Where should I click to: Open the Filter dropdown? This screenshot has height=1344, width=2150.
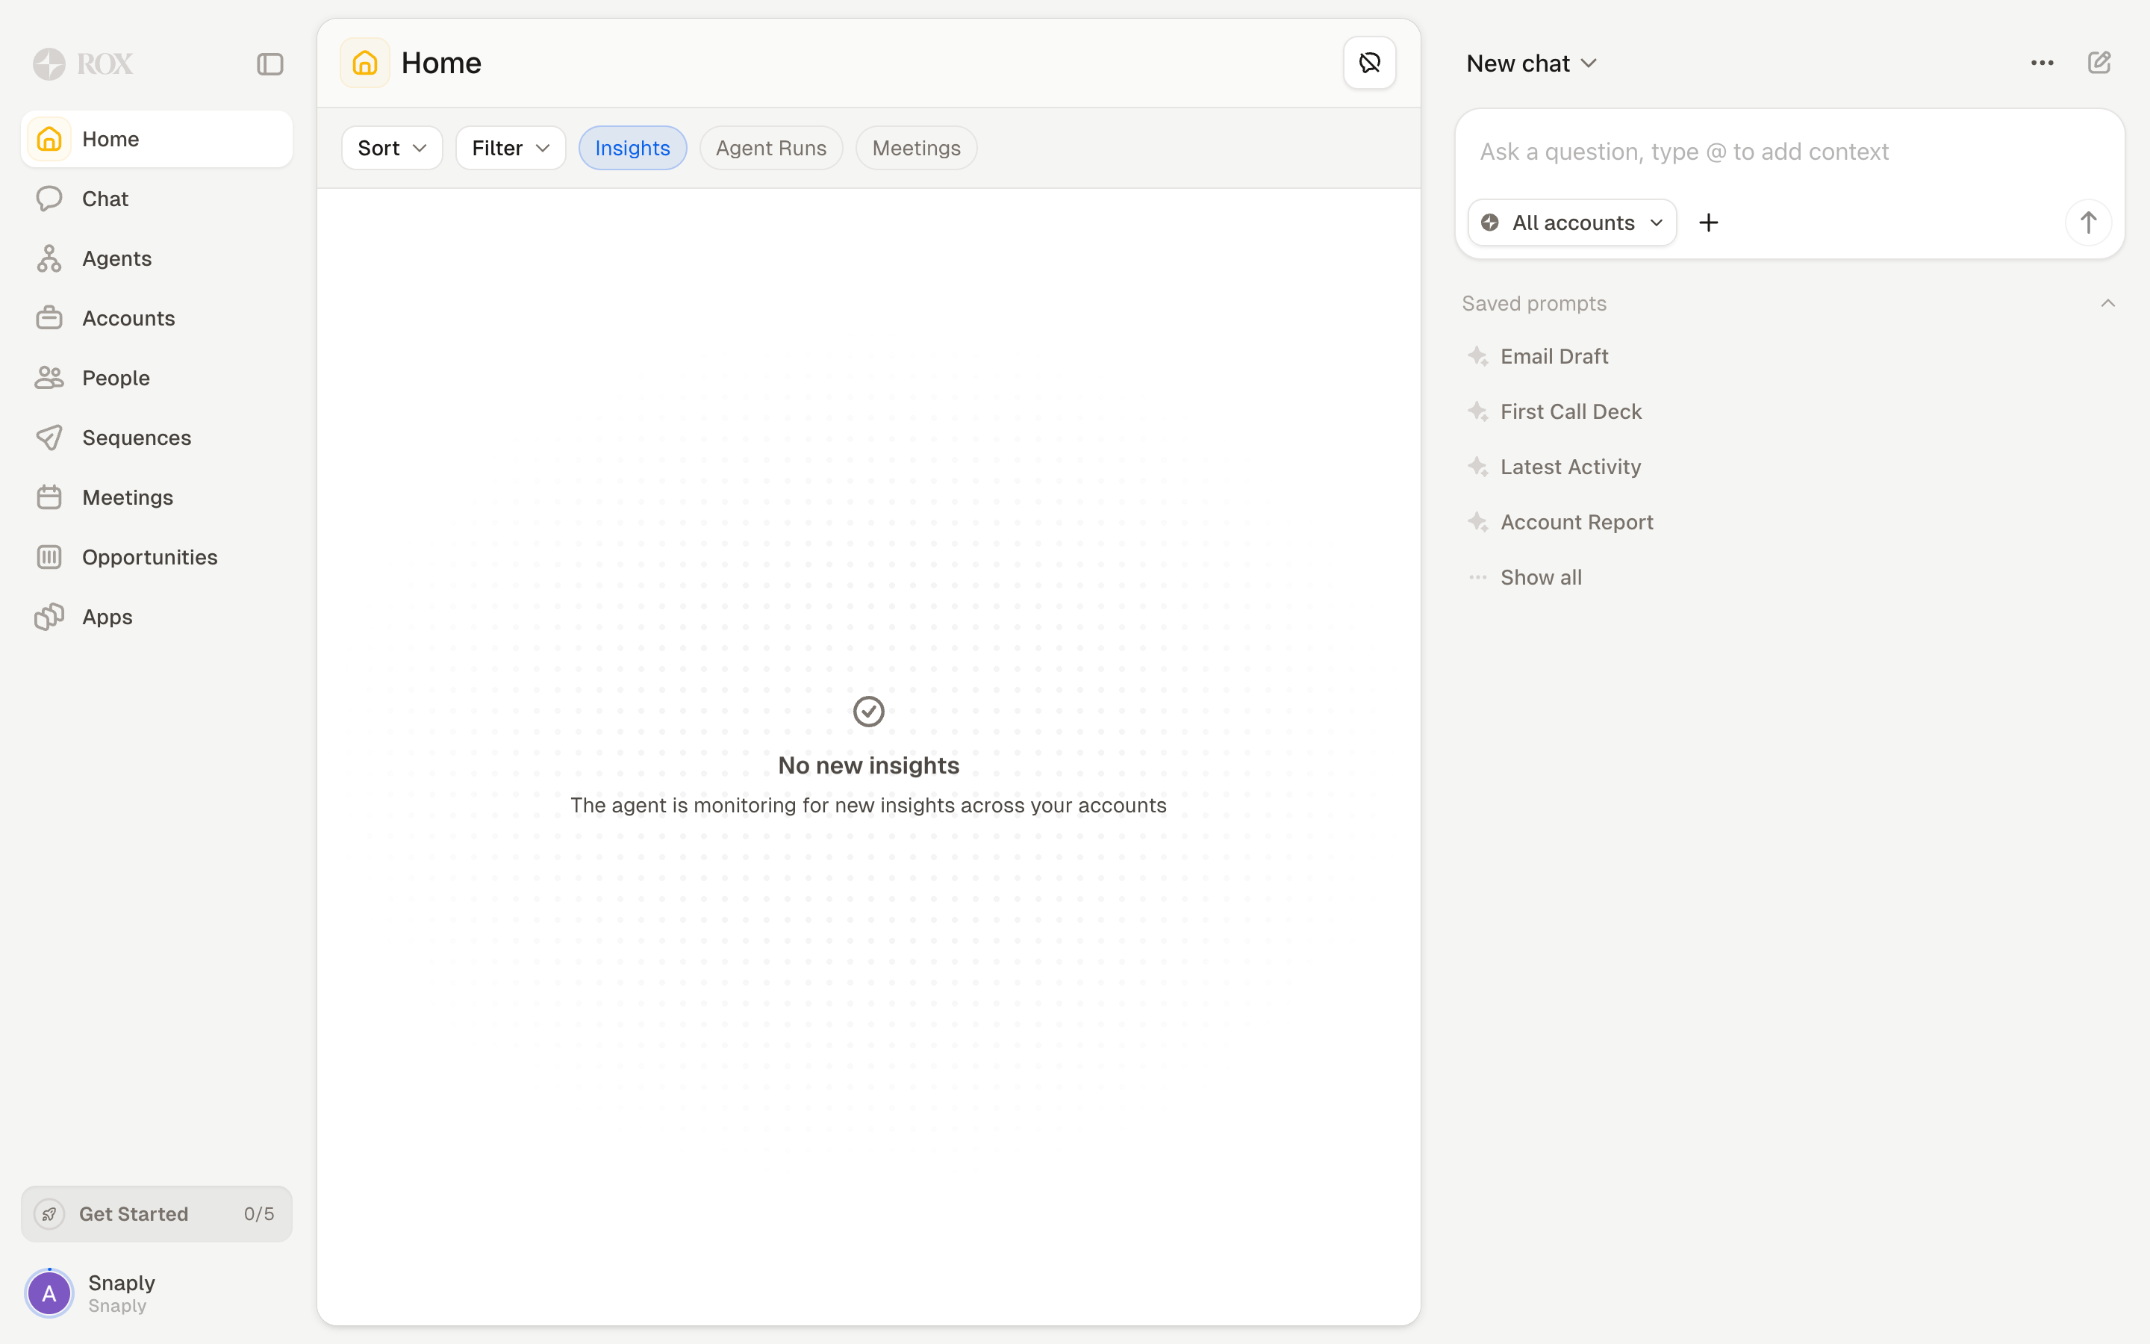tap(511, 148)
